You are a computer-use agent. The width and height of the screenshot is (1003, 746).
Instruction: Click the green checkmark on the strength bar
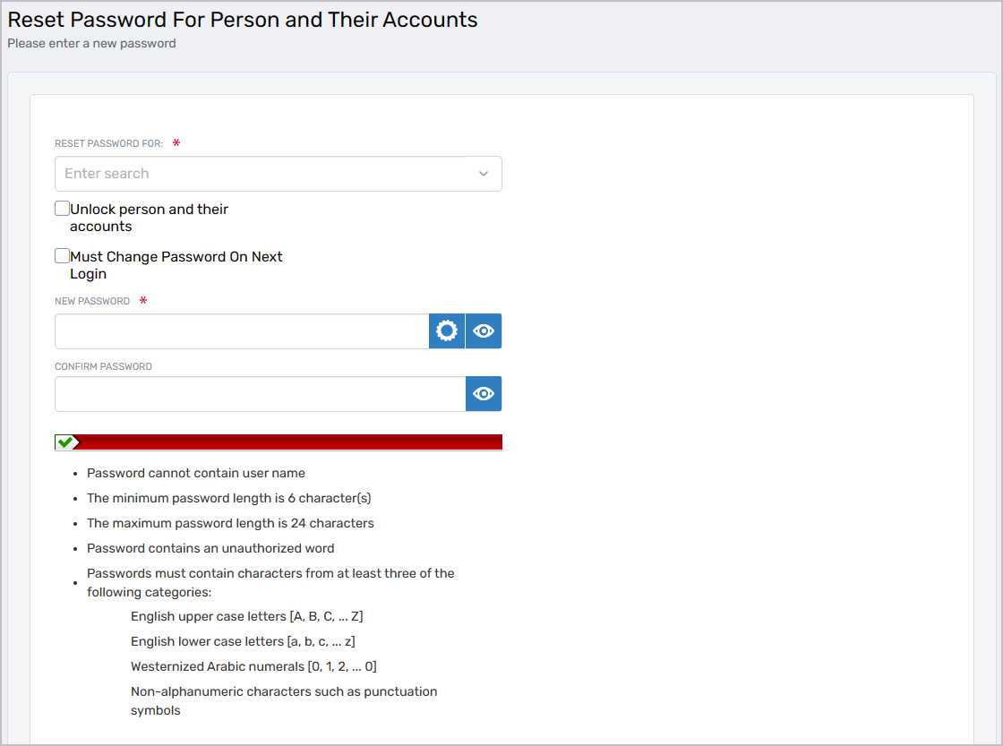click(64, 442)
